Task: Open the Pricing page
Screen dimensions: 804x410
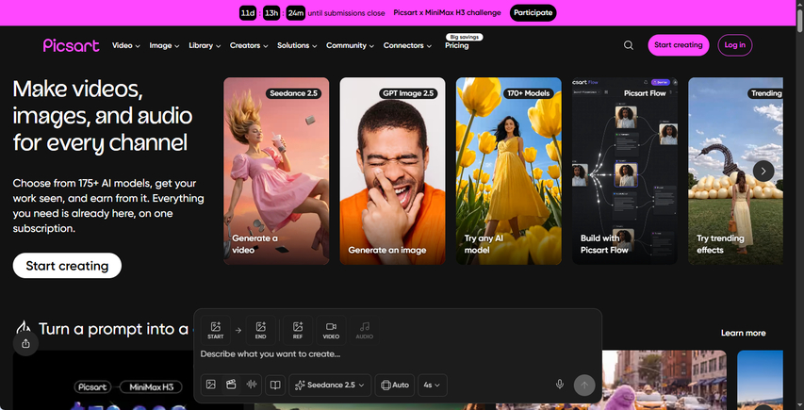Action: tap(457, 45)
